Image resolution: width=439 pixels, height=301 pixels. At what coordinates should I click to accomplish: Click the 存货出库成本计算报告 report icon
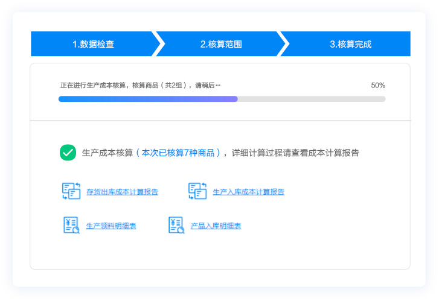(71, 191)
